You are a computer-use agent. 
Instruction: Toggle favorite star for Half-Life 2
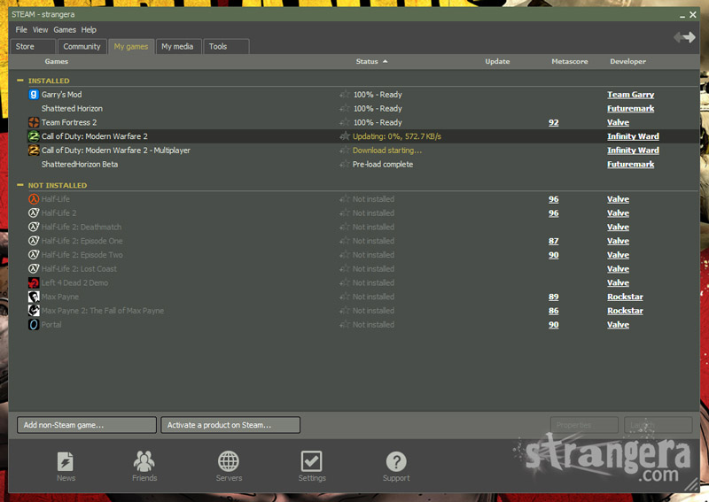coord(345,213)
